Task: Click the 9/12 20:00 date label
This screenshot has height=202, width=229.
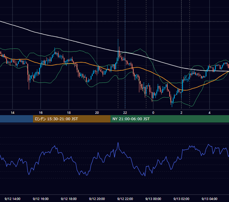Action: pyautogui.click(x=97, y=199)
